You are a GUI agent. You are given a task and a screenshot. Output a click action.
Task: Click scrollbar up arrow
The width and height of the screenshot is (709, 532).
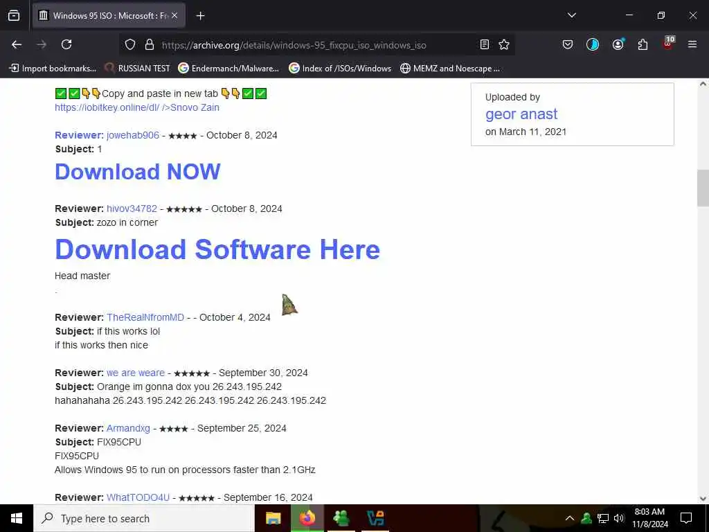[703, 84]
